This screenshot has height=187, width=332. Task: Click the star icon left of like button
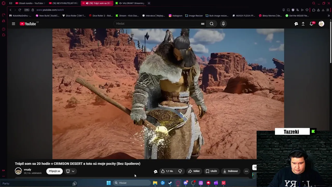tap(155, 171)
